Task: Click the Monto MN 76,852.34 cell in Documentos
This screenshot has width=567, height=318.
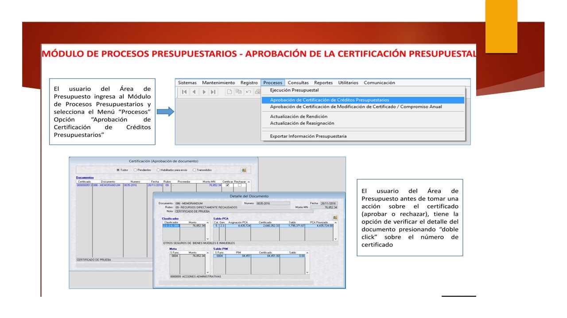Action: (210, 185)
